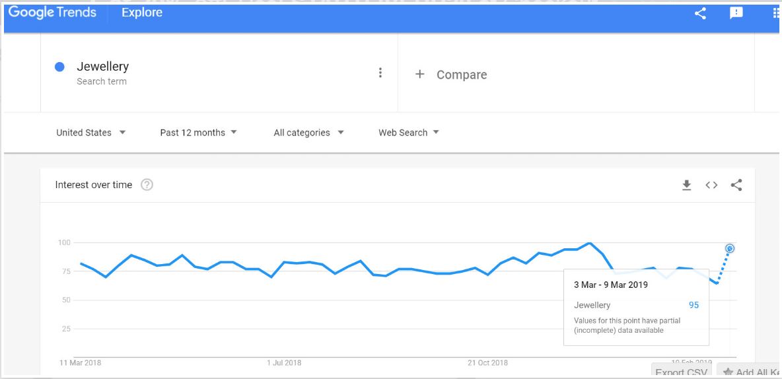This screenshot has width=782, height=379.
Task: Click the share icon in the header
Action: tap(701, 13)
